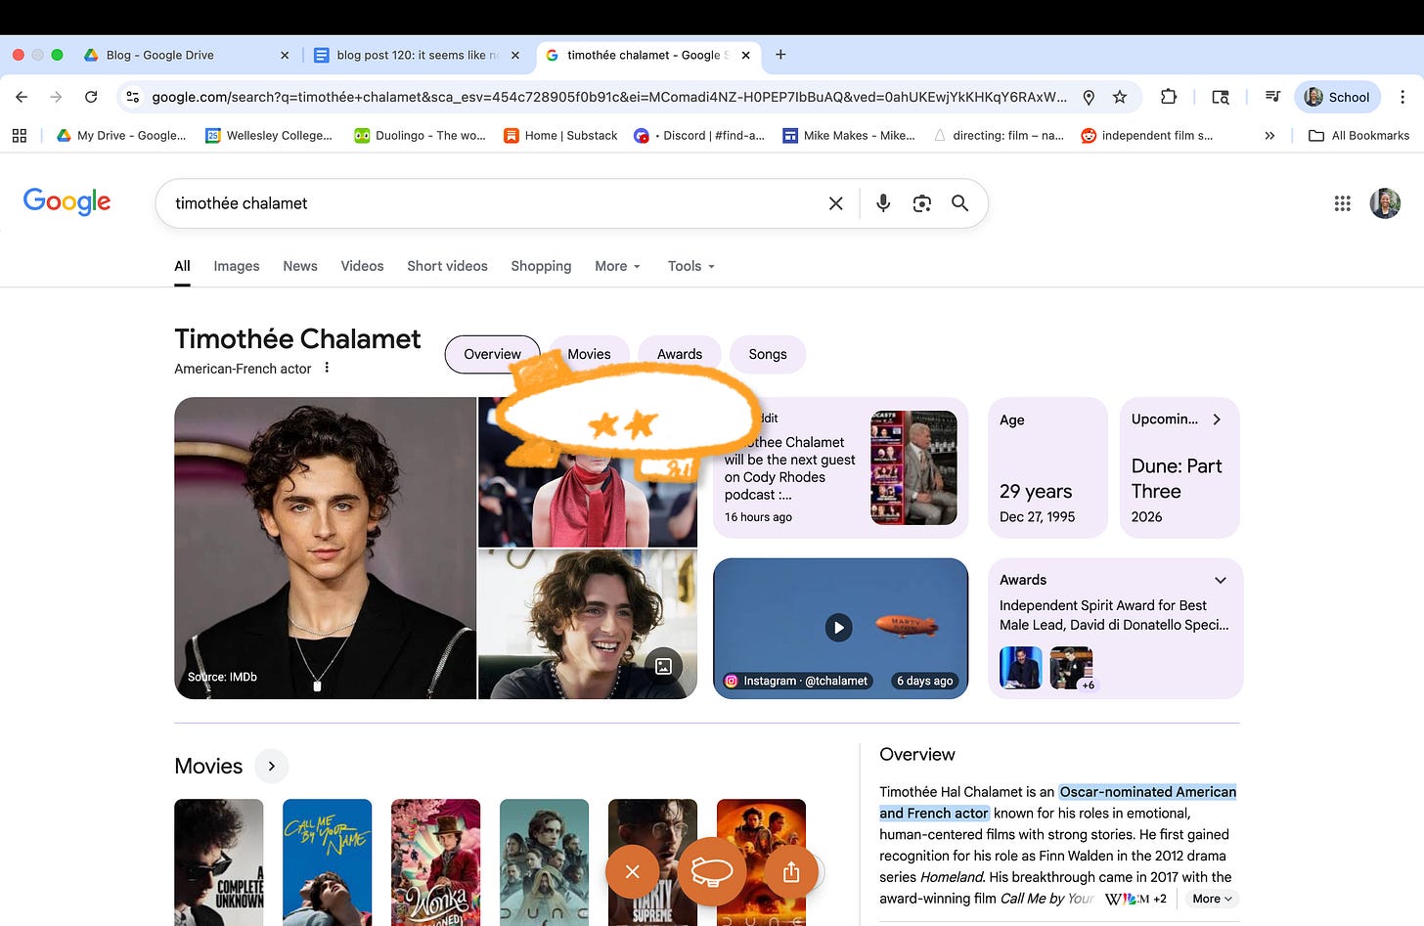Reload the current page
This screenshot has height=926, width=1424.
pyautogui.click(x=91, y=97)
